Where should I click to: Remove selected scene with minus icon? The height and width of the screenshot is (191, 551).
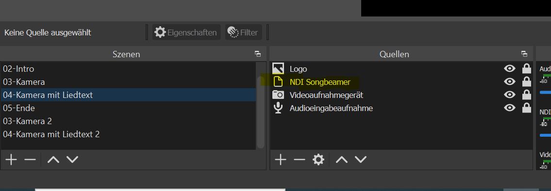point(30,160)
